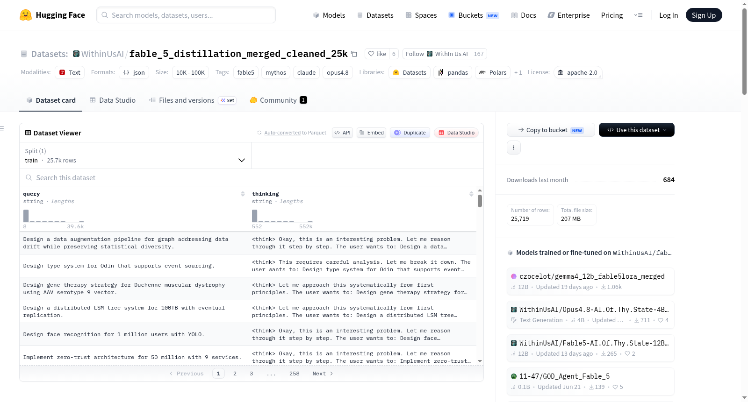Screen dimensions: 748x402
Task: Click the Hugging Face logo icon
Action: tap(26, 15)
